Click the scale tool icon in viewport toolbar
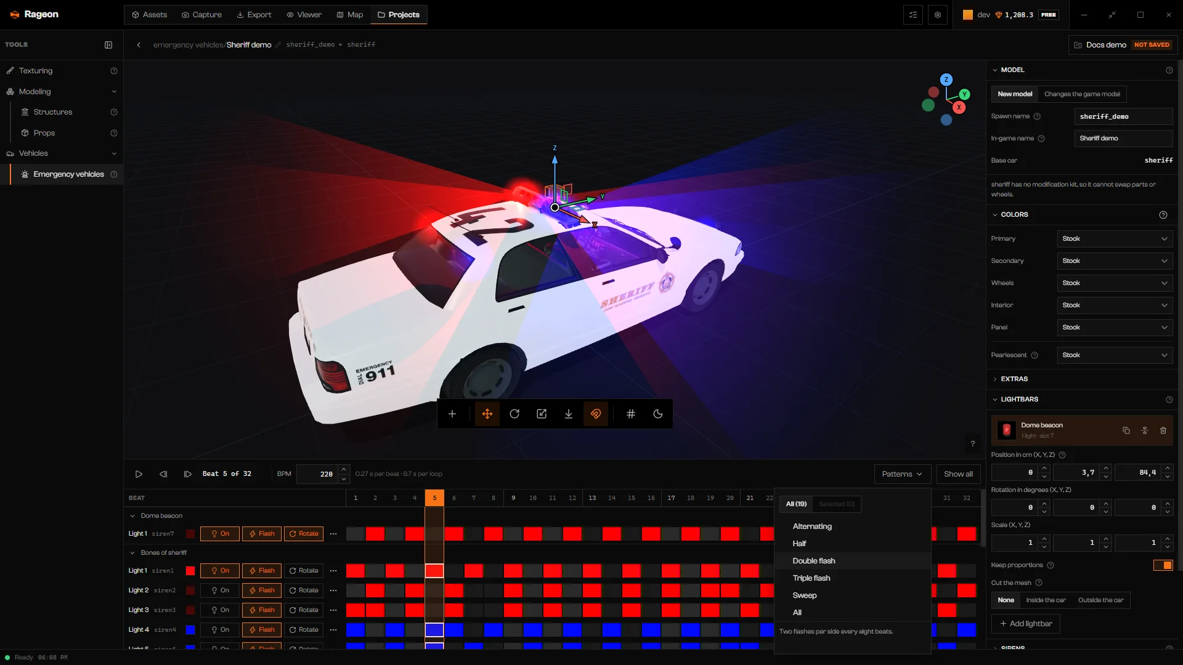Viewport: 1183px width, 665px height. pyautogui.click(x=542, y=414)
